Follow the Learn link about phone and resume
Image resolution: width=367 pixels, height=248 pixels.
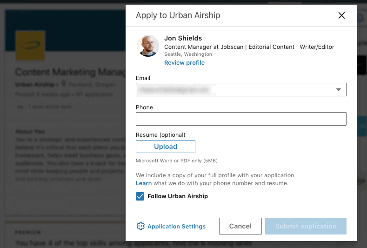click(144, 183)
